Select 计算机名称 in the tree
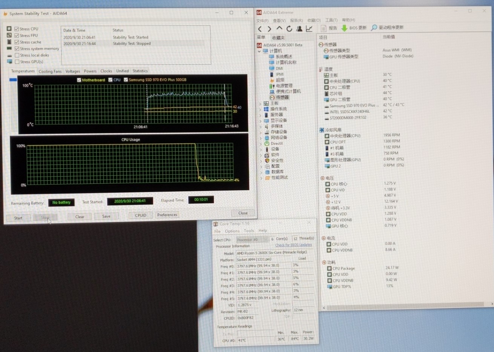 coord(286,62)
